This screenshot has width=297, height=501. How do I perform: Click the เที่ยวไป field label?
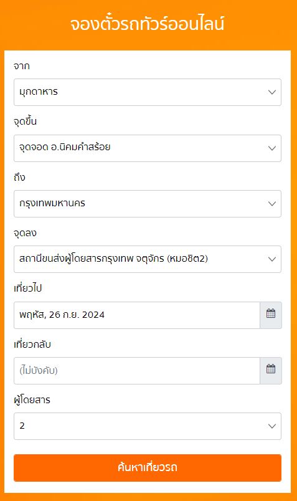[x=28, y=288]
